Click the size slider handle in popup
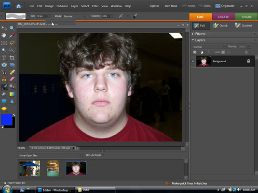 [52, 21]
